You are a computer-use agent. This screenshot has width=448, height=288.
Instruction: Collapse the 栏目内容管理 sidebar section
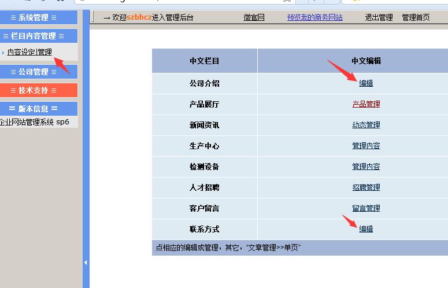(x=38, y=36)
